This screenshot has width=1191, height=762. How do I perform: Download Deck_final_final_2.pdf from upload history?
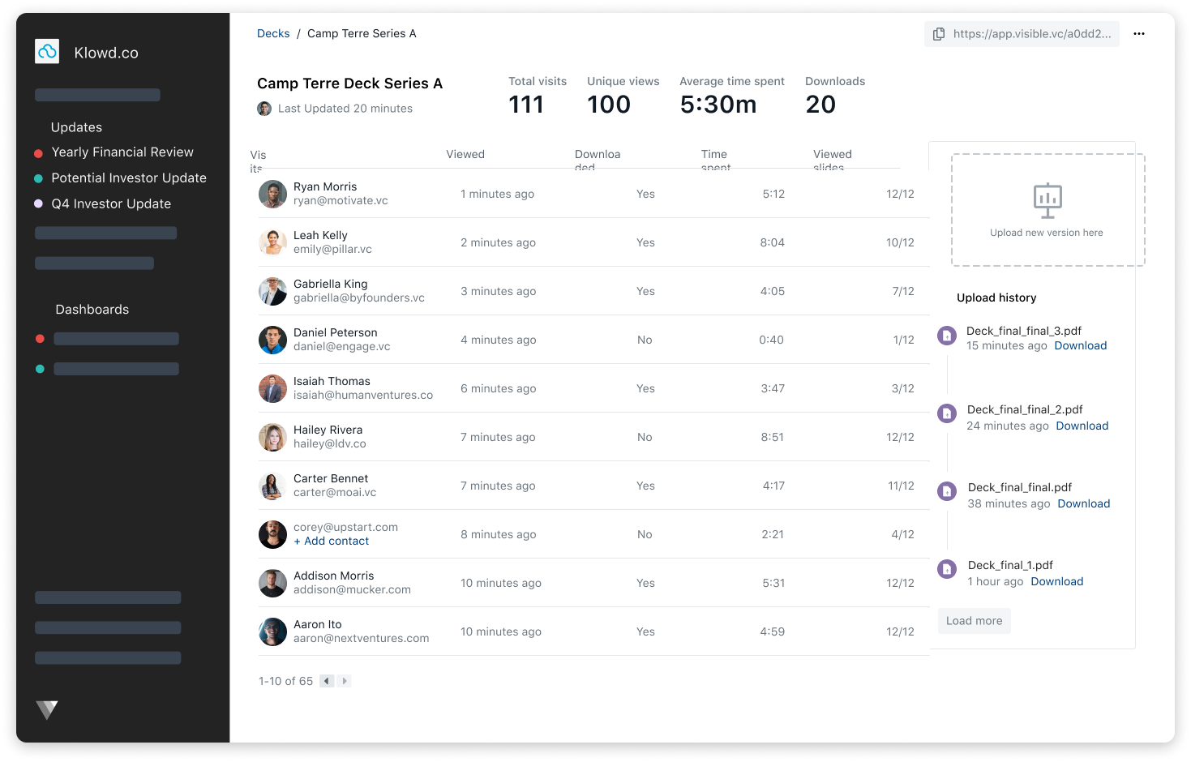1082,426
